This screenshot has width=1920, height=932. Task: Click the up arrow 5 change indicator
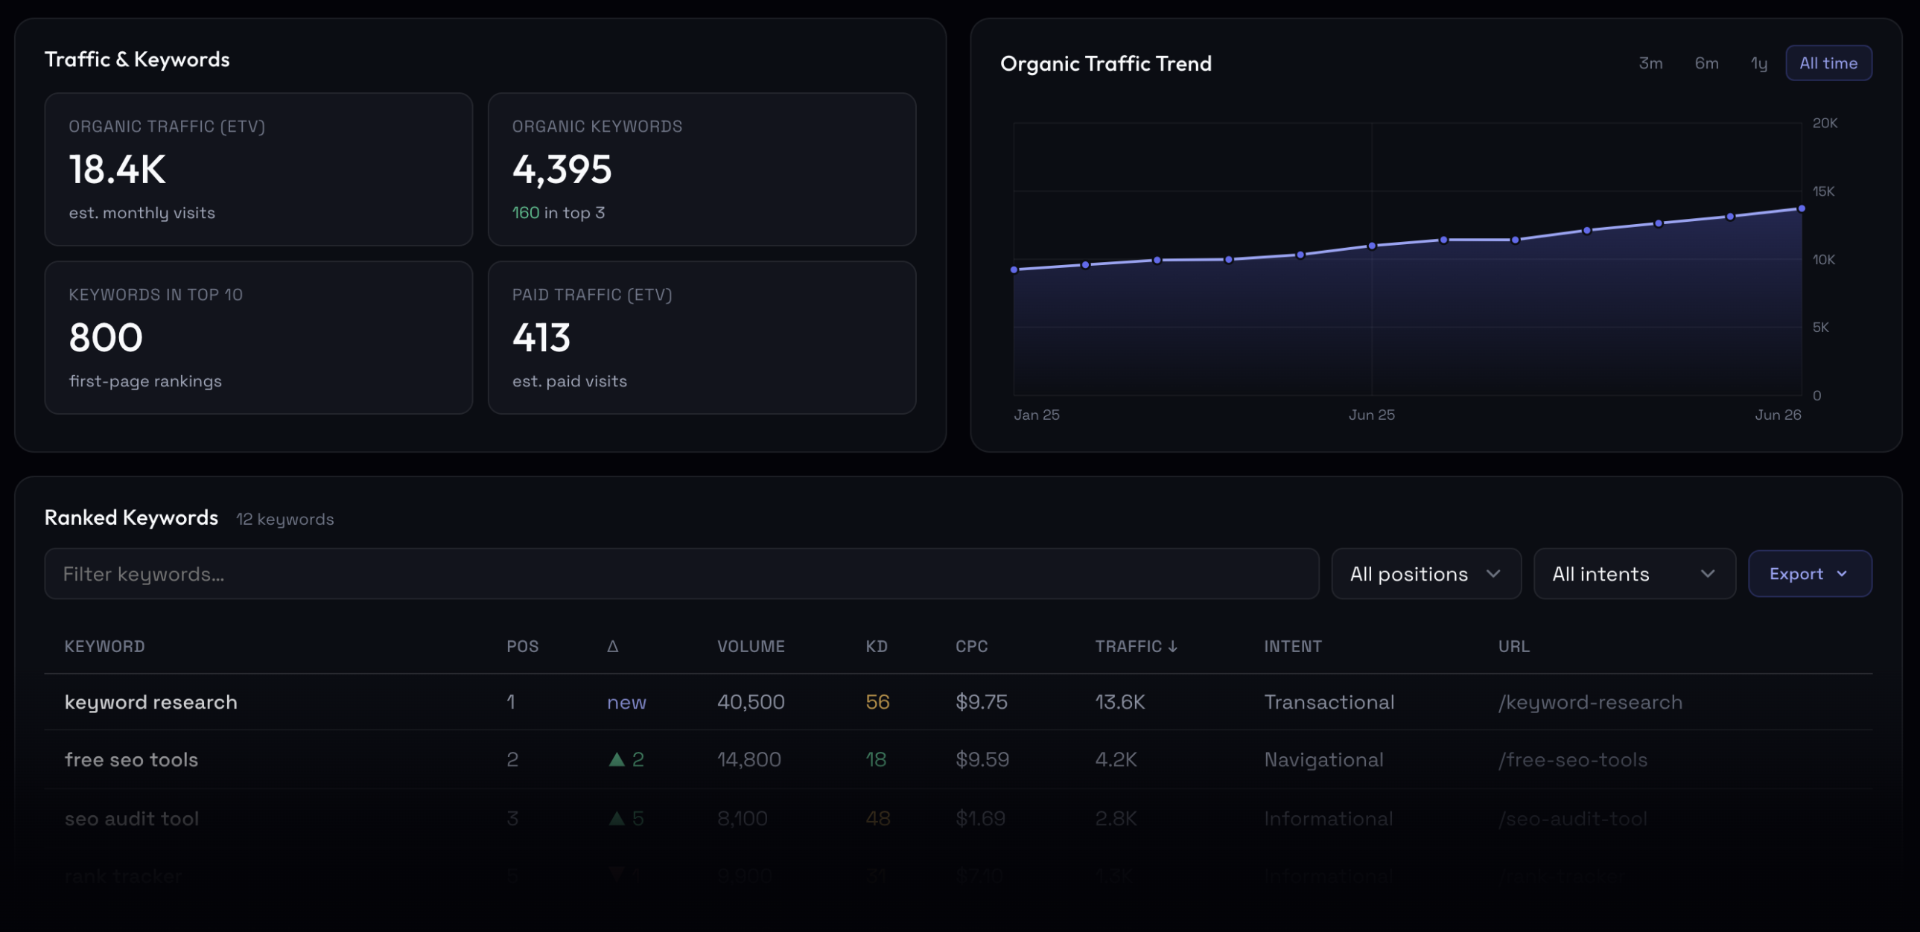(626, 818)
